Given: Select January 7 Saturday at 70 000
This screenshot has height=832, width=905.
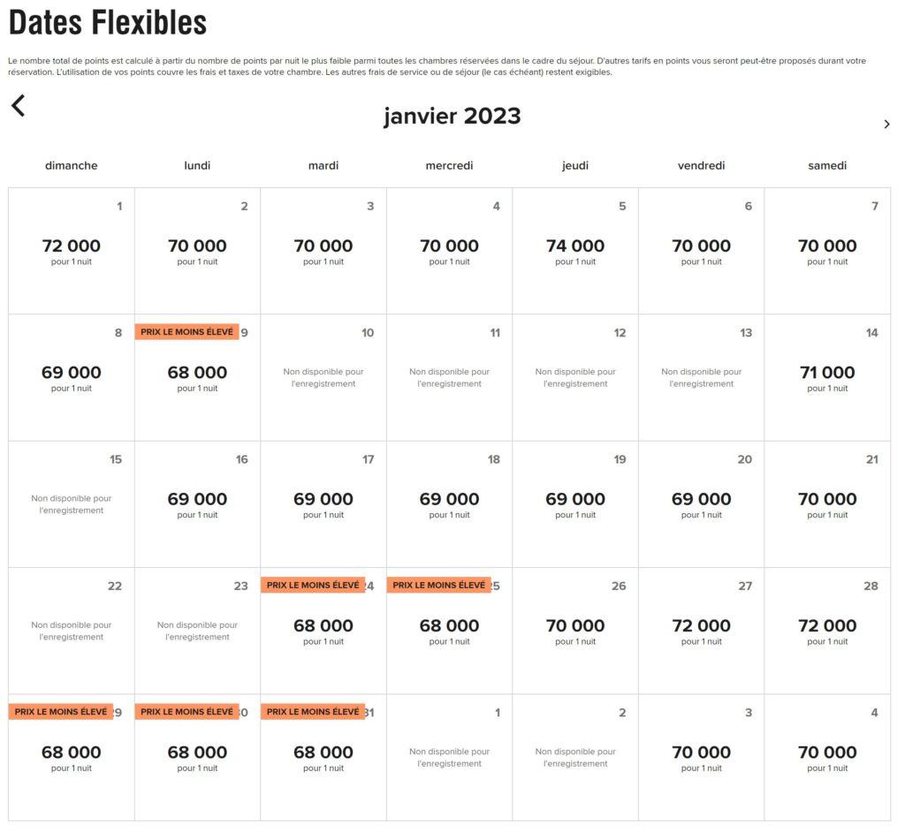Looking at the screenshot, I should point(827,251).
